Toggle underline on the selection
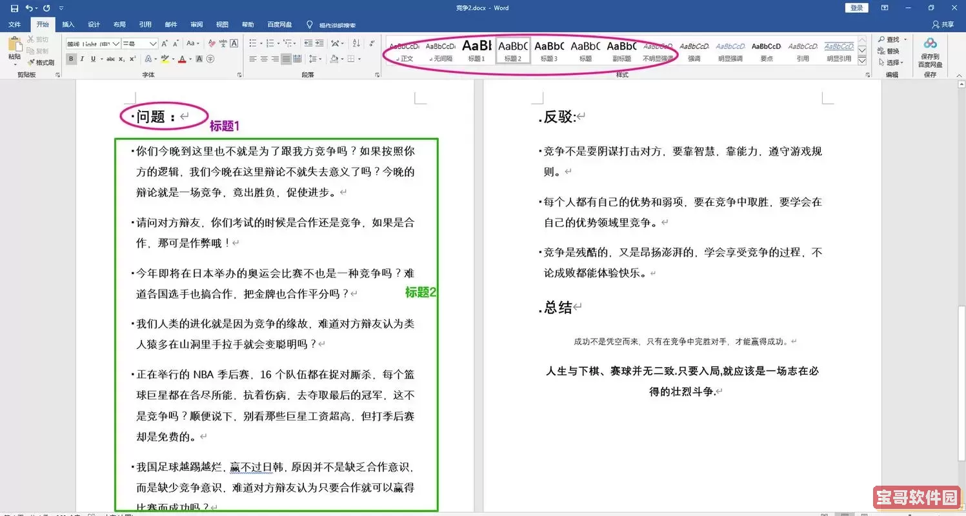 [x=93, y=58]
